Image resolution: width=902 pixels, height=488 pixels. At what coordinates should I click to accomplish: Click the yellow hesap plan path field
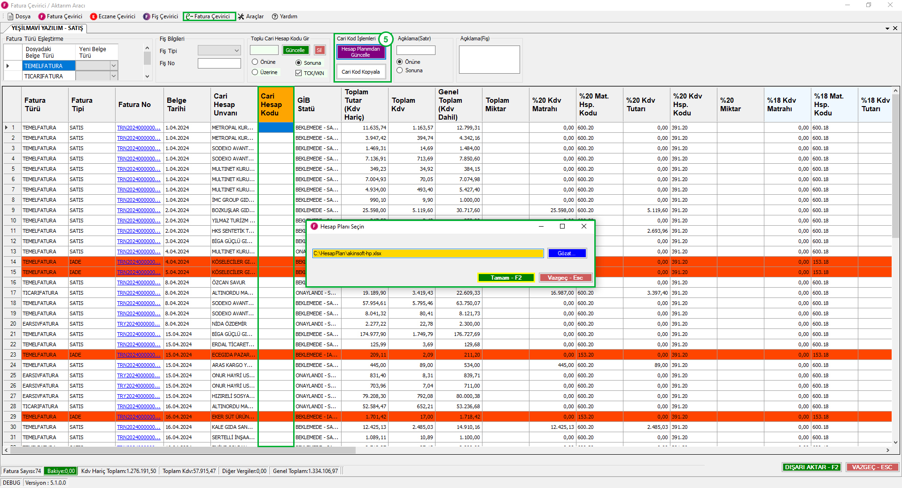coord(428,253)
